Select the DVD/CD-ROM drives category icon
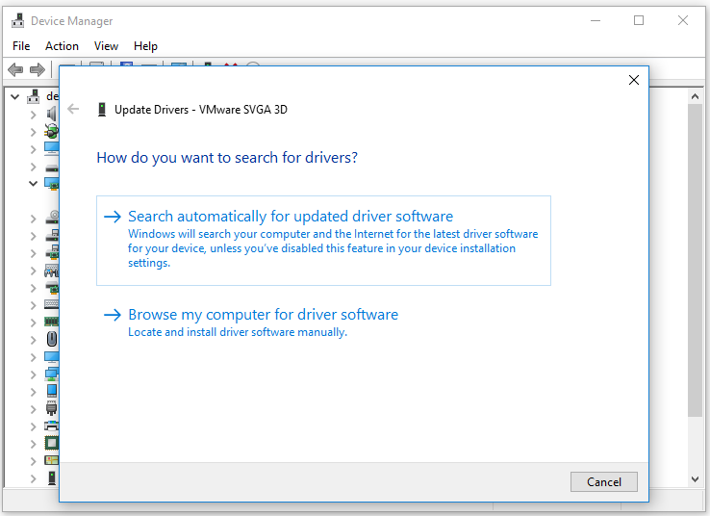Image resolution: width=710 pixels, height=516 pixels. [x=52, y=218]
